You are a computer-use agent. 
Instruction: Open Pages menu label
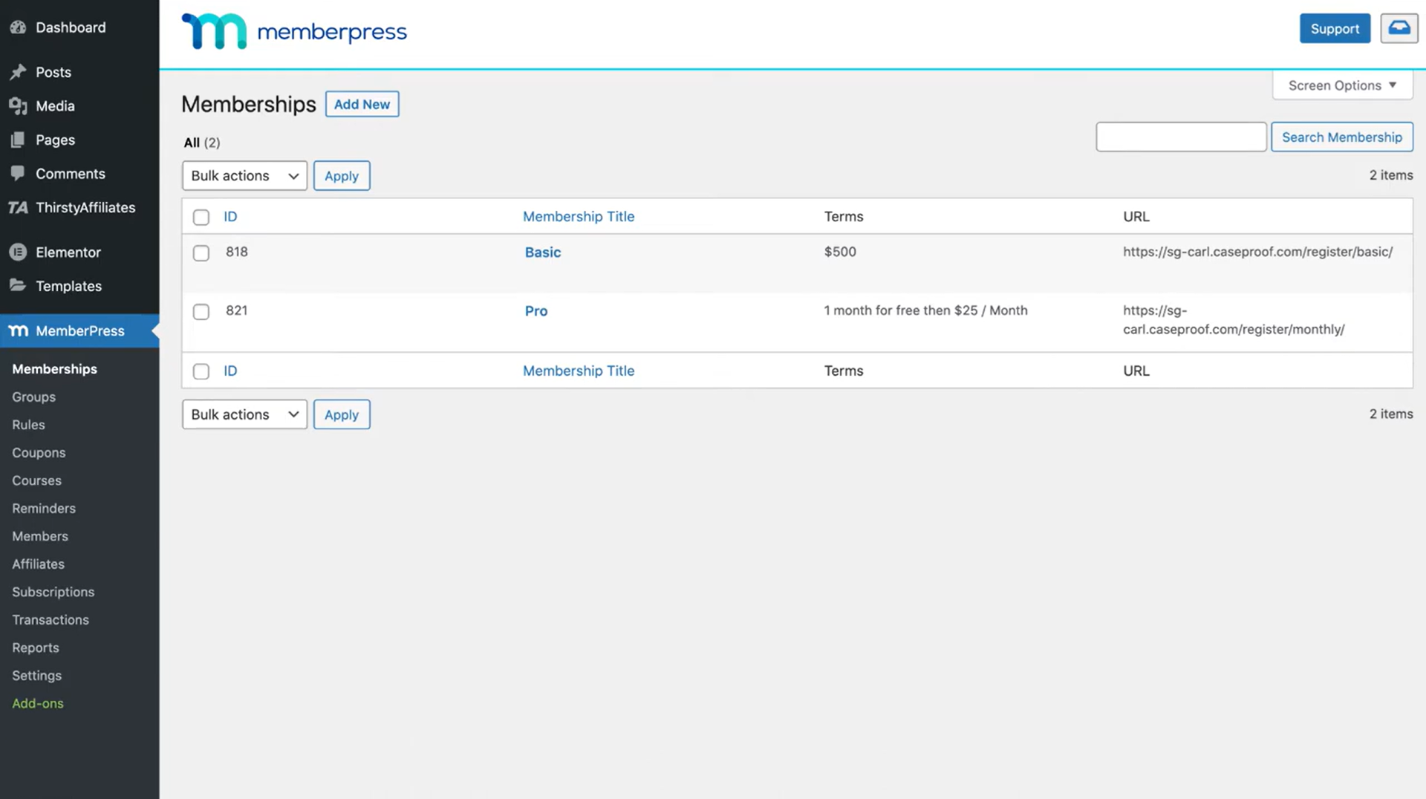click(55, 140)
